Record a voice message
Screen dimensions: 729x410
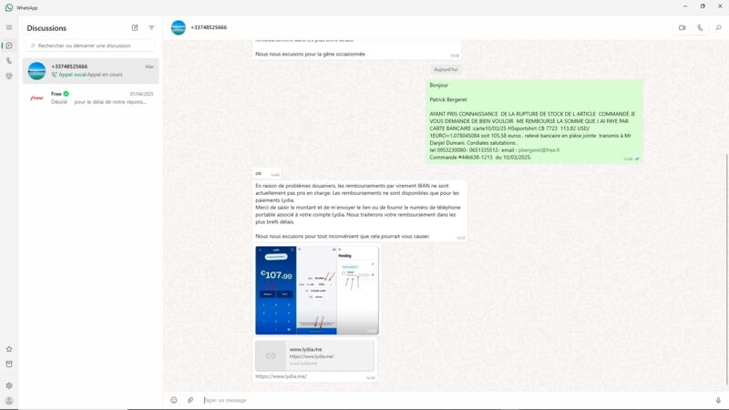[718, 400]
